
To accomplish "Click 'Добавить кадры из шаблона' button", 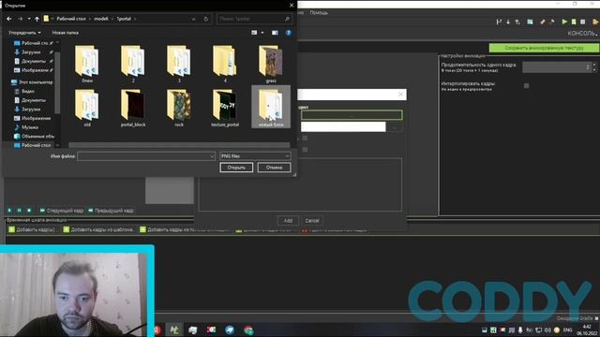I will [99, 229].
